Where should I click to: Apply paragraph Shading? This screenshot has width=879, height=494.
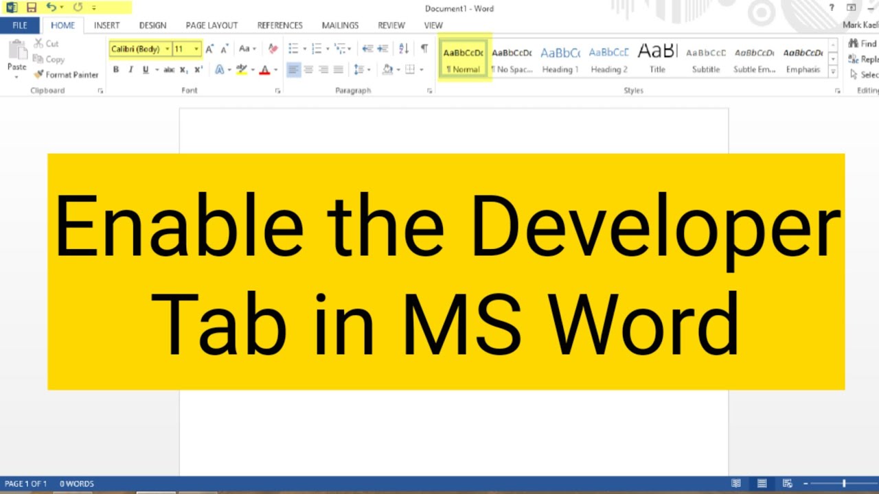387,69
